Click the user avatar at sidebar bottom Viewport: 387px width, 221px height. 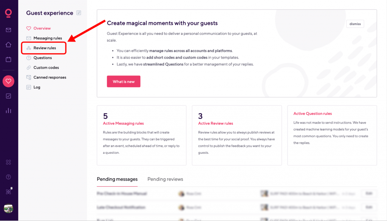pyautogui.click(x=8, y=208)
